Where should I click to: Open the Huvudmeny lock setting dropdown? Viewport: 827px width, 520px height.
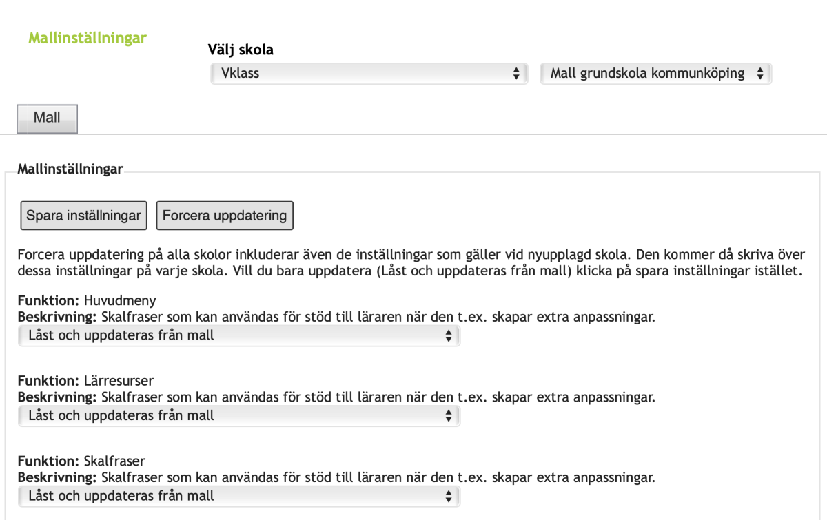coord(238,335)
